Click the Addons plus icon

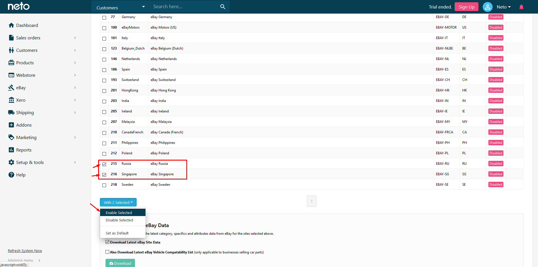click(x=11, y=125)
